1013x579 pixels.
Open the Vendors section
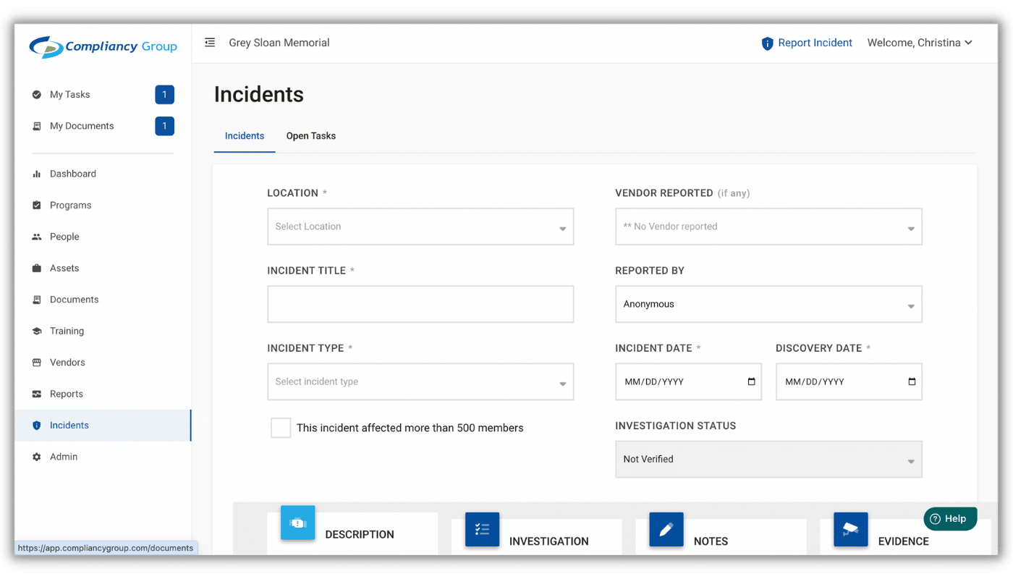click(36, 362)
